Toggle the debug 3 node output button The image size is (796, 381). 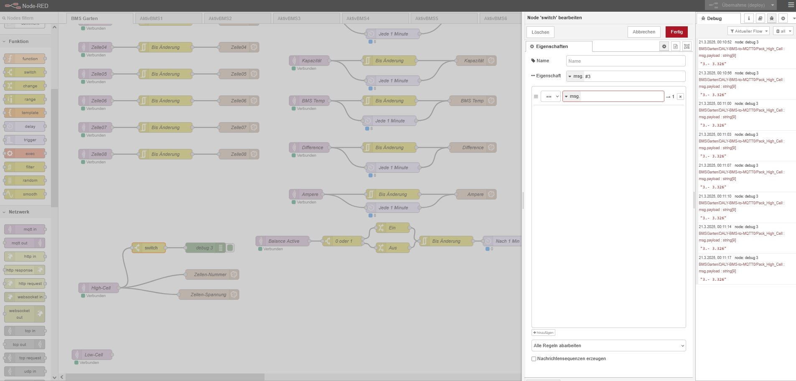[x=230, y=248]
